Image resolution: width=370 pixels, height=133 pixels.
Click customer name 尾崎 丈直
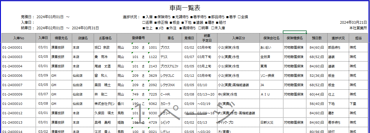tap(103, 66)
